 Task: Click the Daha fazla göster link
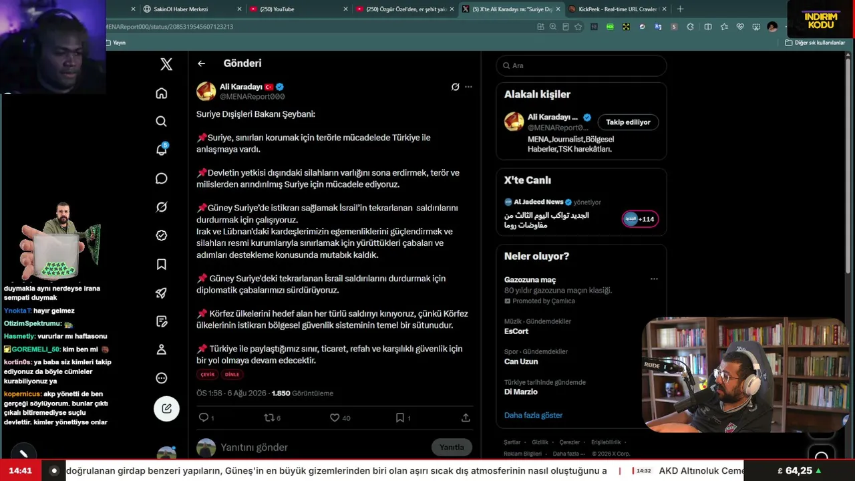coord(533,415)
